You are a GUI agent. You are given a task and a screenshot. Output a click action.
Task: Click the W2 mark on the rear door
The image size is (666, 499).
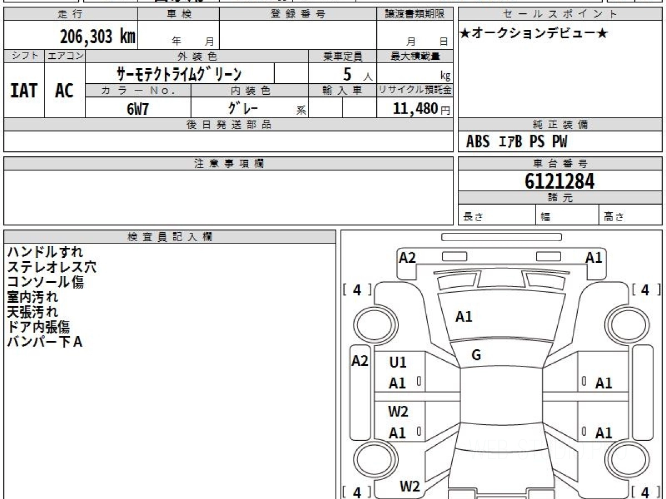(398, 411)
